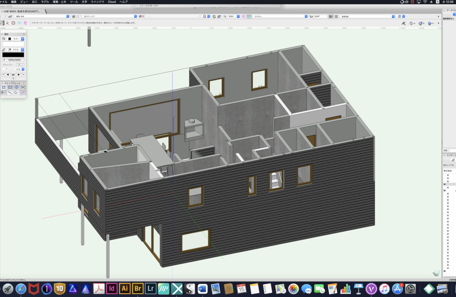Open the モデル menu
Viewport: 456px width, 297px height.
(x=45, y=2)
